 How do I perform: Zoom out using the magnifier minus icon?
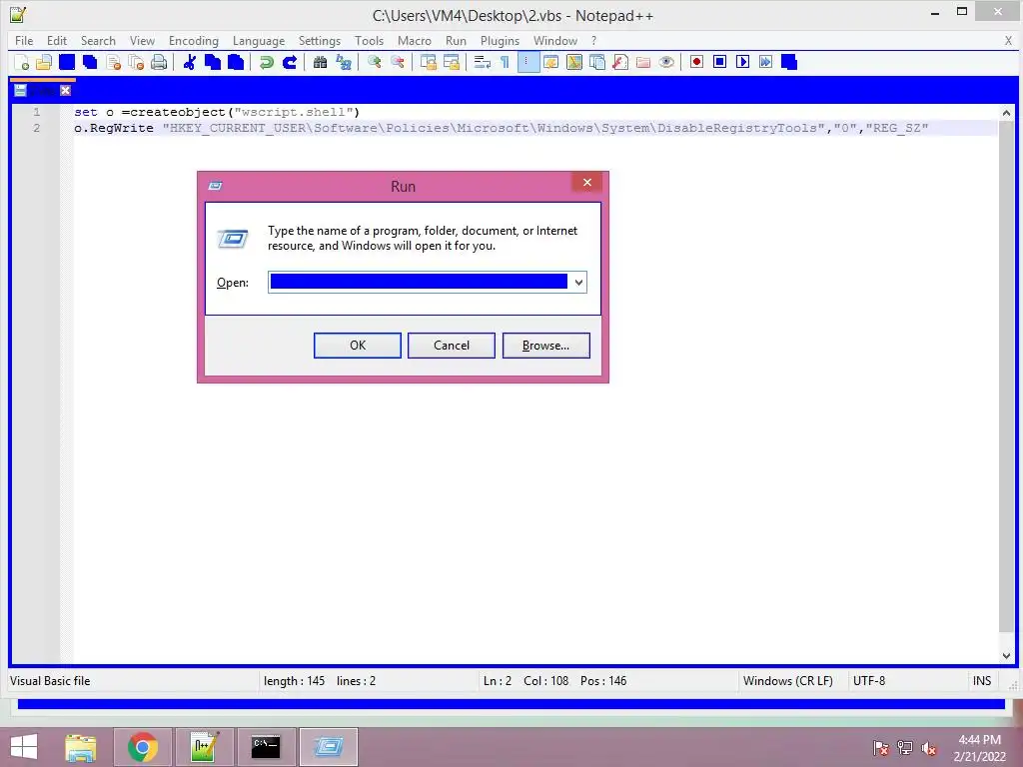[x=397, y=62]
